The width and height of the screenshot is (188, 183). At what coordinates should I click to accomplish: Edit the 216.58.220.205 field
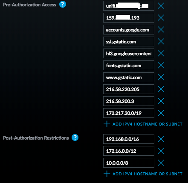[129, 89]
